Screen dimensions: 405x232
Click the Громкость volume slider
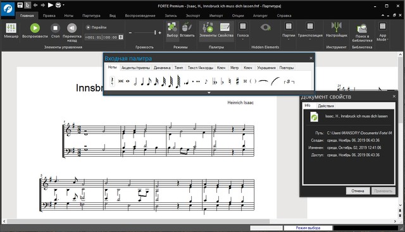click(145, 32)
